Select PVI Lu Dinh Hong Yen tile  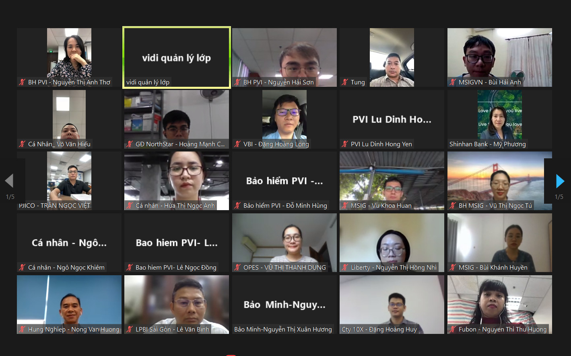click(x=392, y=119)
